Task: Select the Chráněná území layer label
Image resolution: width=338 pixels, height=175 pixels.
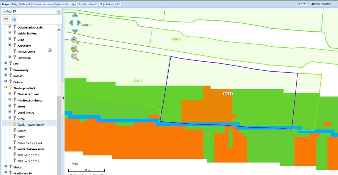Action: (x=28, y=94)
